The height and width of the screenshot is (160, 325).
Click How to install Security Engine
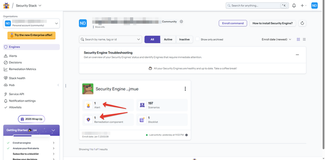(273, 23)
